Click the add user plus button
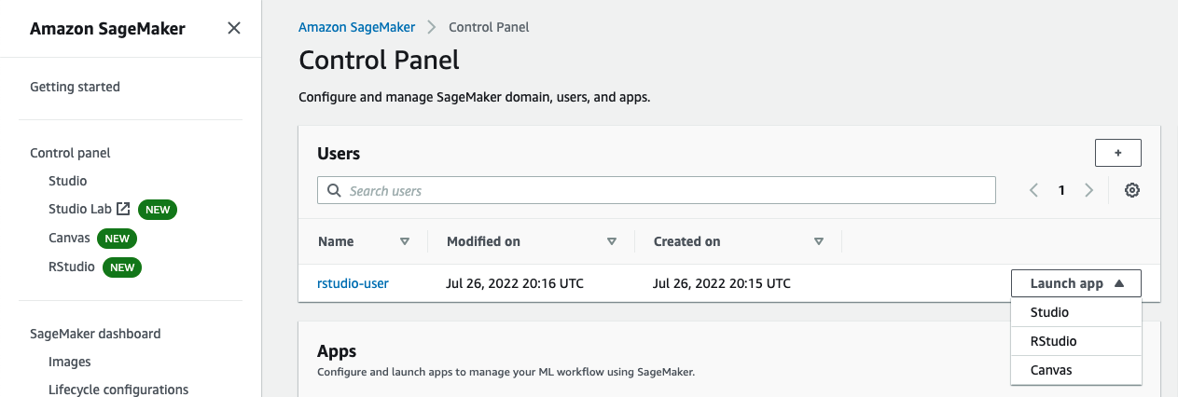The image size is (1178, 397). 1117,153
